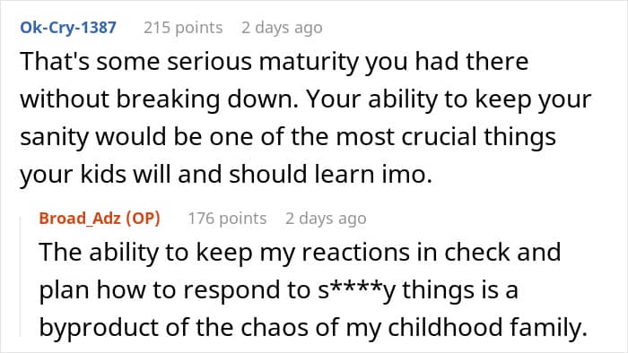Open the timestamp of Ok-Cry-1387's comment
The height and width of the screenshot is (353, 628).
[282, 28]
